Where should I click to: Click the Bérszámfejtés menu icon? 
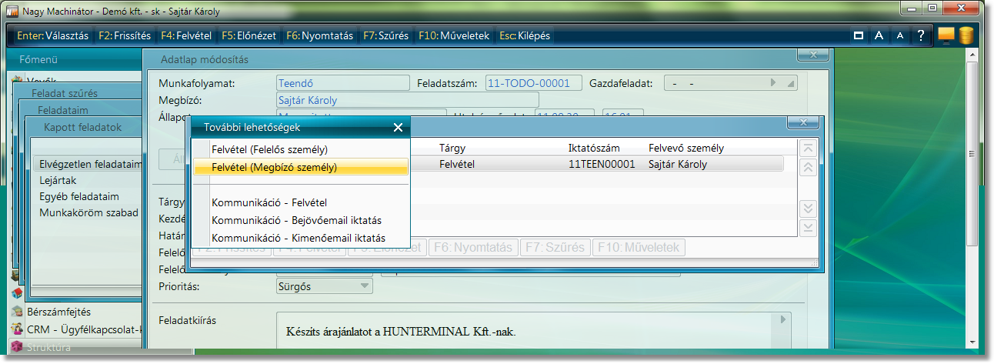tap(17, 312)
